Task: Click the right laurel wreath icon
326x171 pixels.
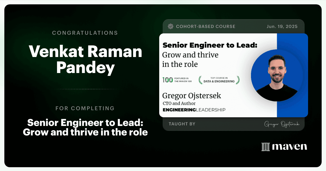Action: tap(238, 80)
